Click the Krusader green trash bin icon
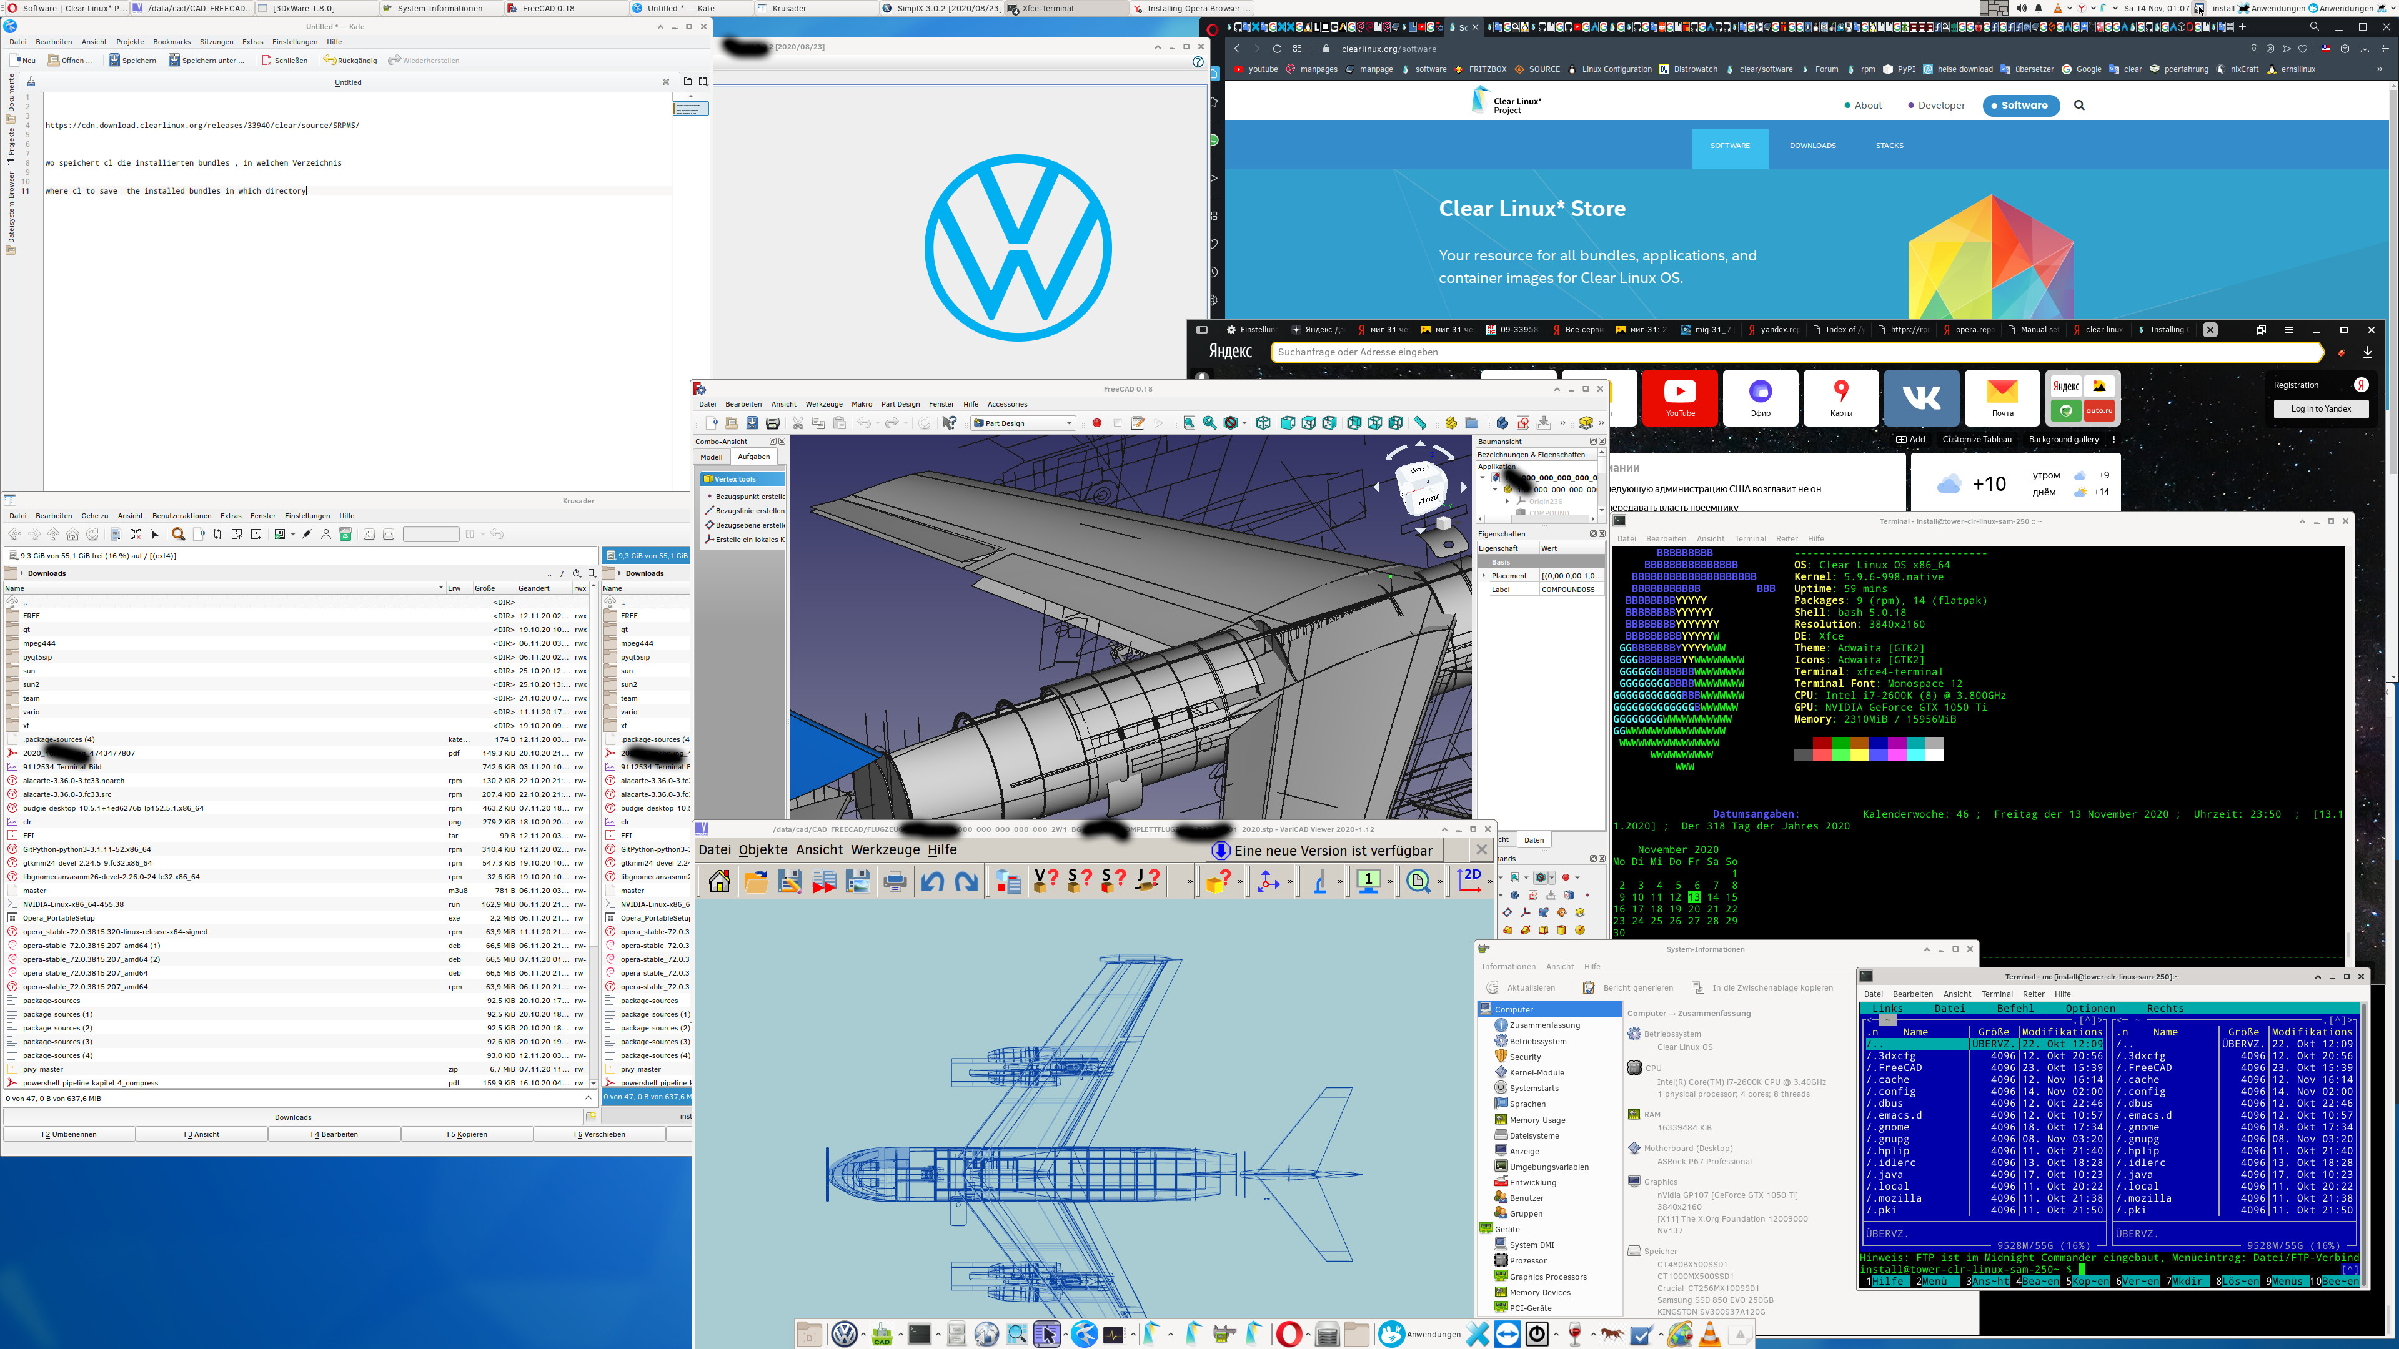This screenshot has height=1349, width=2399. [345, 535]
